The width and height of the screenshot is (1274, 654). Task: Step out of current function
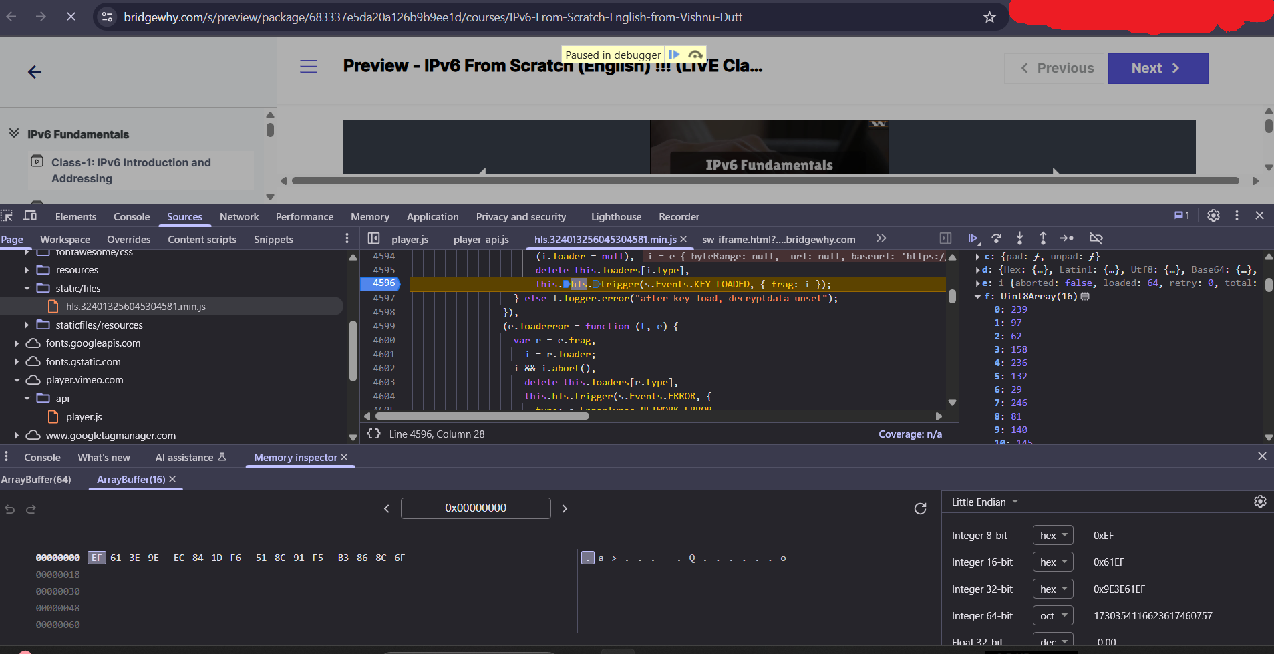(1043, 238)
